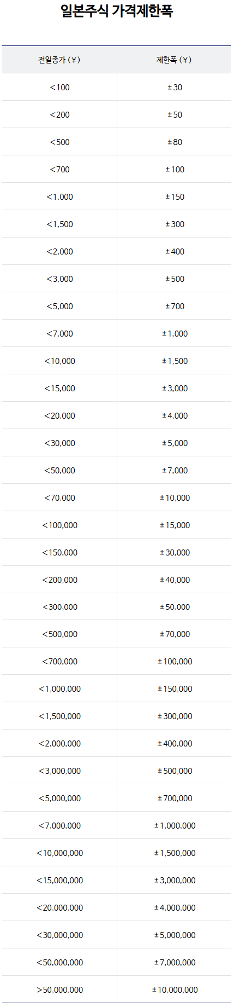Click the ±30,000 limit cell
234x1007 pixels.
click(174, 552)
